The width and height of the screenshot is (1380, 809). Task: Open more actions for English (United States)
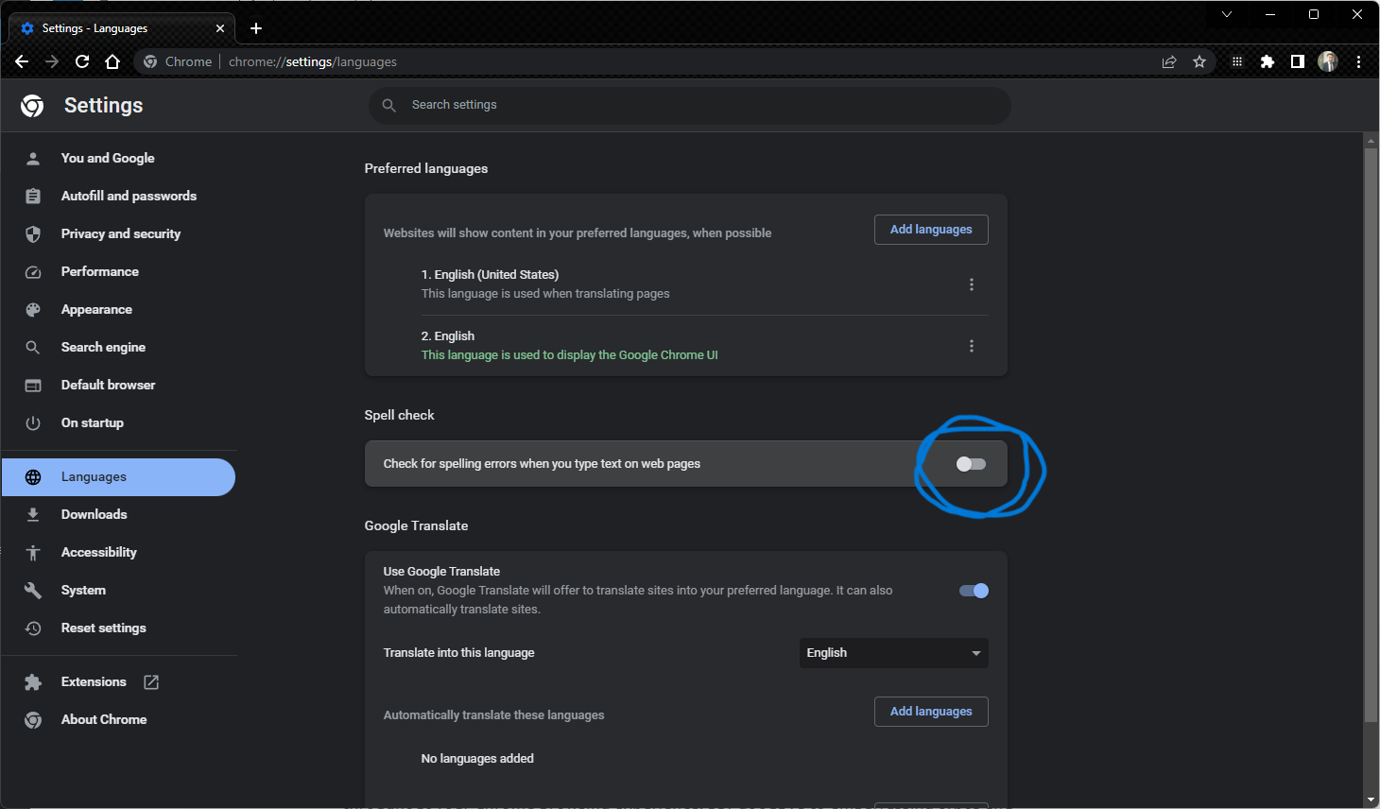click(972, 284)
